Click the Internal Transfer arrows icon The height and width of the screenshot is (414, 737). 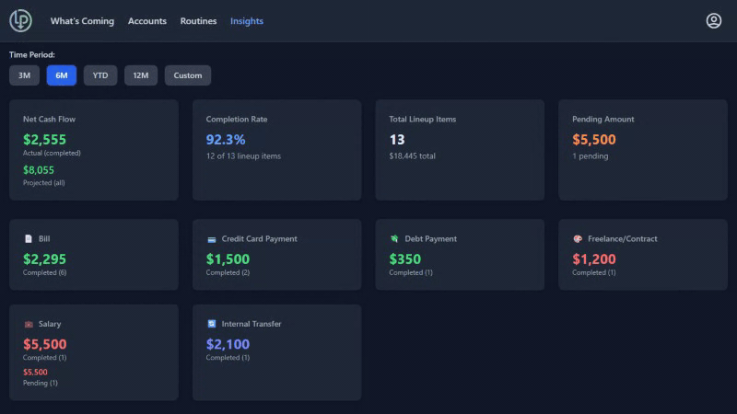tap(212, 324)
